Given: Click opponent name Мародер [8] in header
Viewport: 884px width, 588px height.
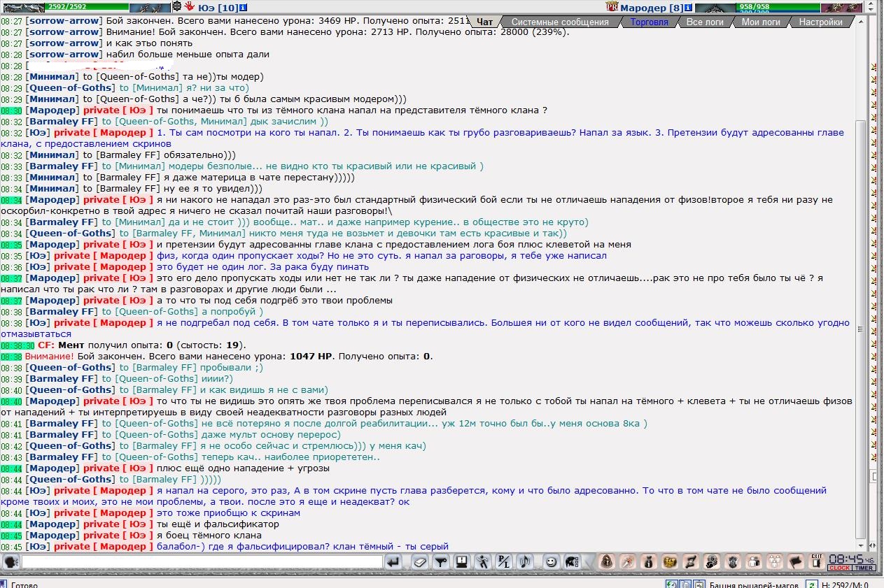Looking at the screenshot, I should [652, 8].
